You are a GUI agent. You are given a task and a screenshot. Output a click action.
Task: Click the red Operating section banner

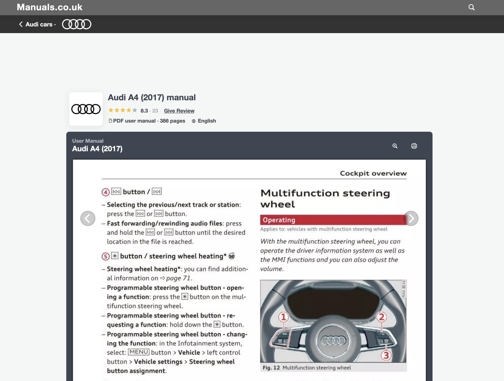(333, 220)
